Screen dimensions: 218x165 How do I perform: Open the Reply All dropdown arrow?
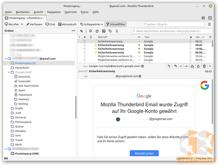181,66
